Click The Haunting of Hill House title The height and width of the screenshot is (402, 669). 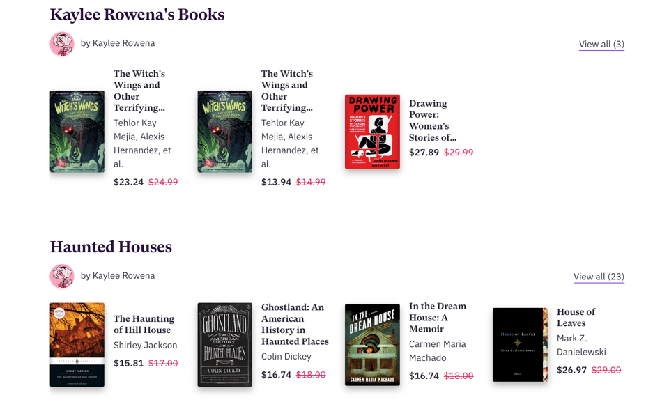142,324
